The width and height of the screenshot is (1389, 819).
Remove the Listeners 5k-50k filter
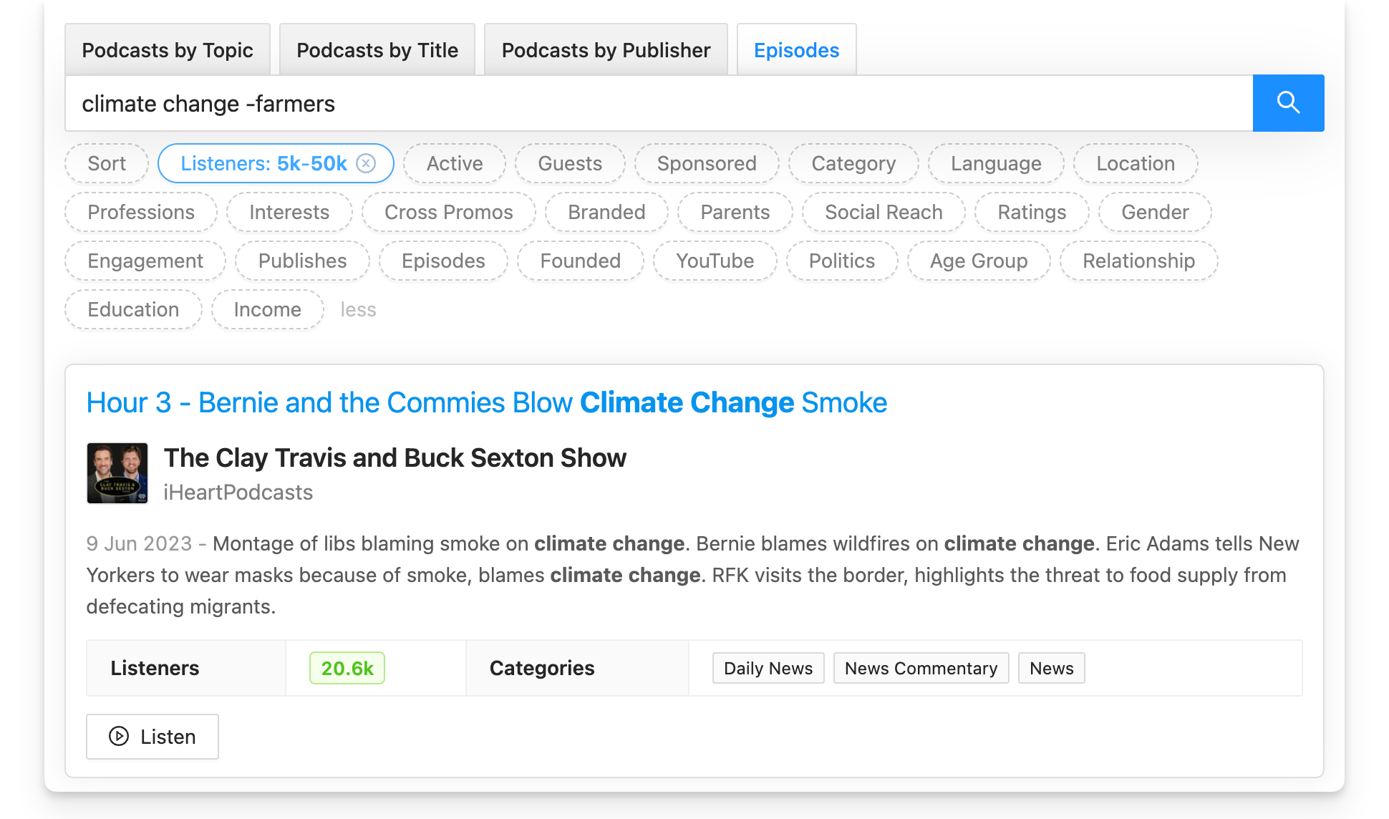(365, 163)
